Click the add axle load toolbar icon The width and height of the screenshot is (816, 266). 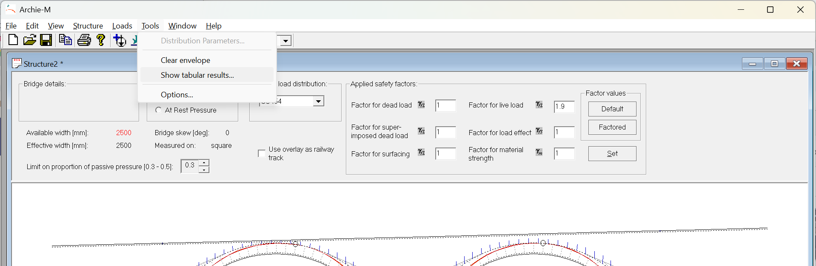pyautogui.click(x=120, y=40)
